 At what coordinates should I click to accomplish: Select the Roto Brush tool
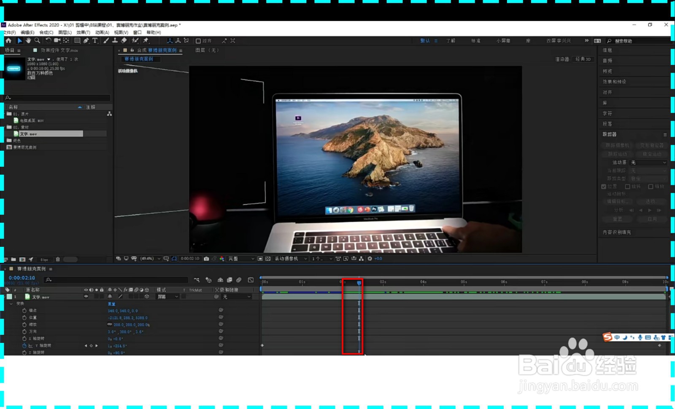[x=135, y=40]
